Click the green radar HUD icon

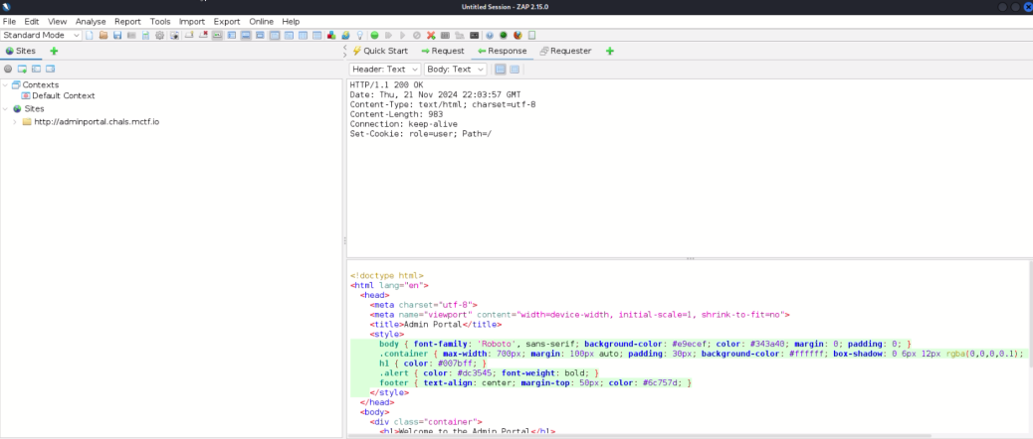click(504, 36)
